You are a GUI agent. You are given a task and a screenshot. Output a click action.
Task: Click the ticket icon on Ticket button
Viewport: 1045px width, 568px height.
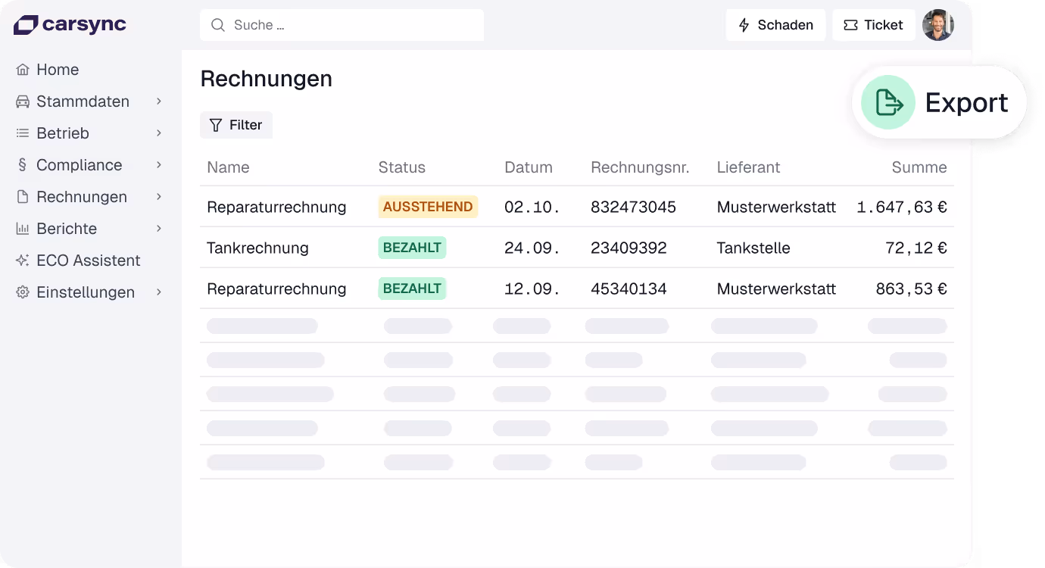point(850,25)
